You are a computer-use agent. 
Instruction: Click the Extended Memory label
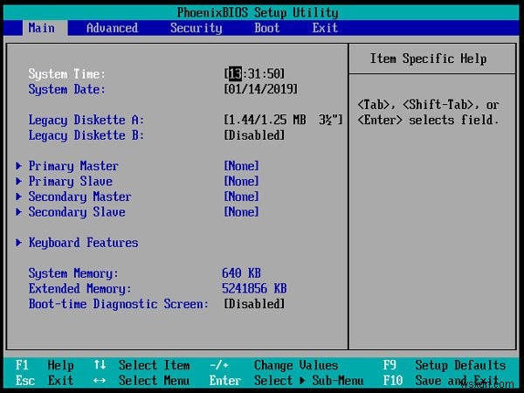click(79, 289)
